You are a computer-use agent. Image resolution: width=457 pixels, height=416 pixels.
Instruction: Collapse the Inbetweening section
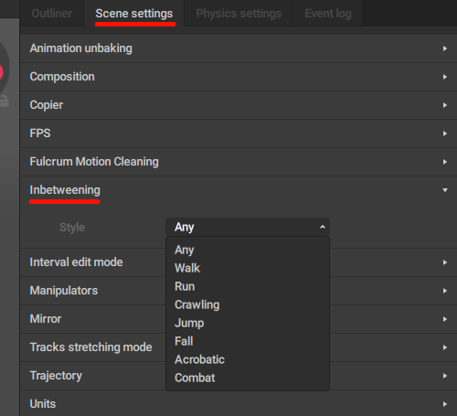click(239, 190)
